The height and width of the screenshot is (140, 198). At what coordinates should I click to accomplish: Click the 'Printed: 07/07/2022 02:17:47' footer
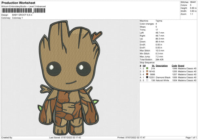[131, 137]
